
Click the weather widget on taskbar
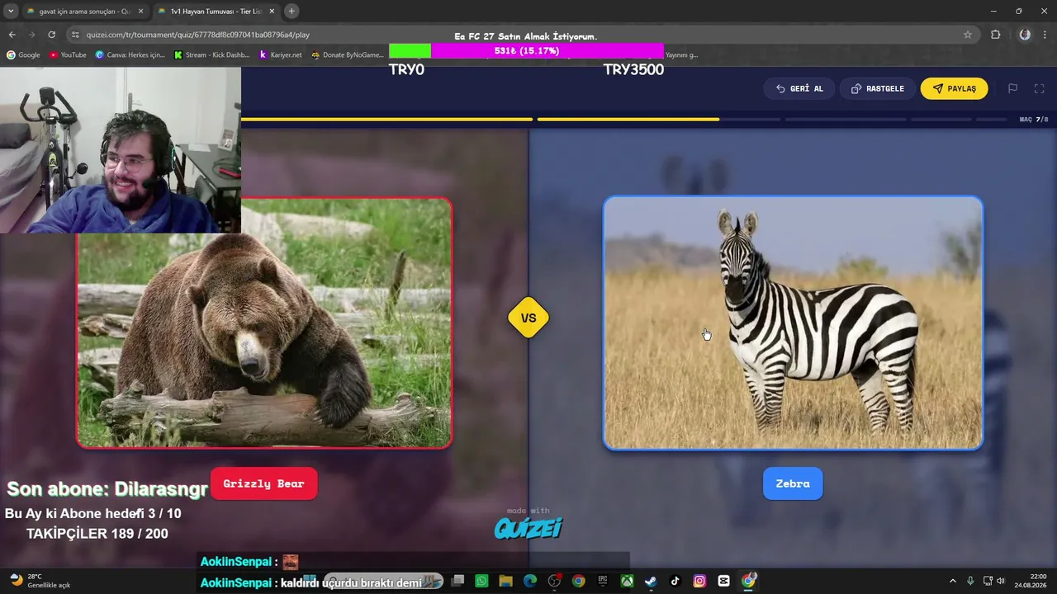click(x=40, y=581)
